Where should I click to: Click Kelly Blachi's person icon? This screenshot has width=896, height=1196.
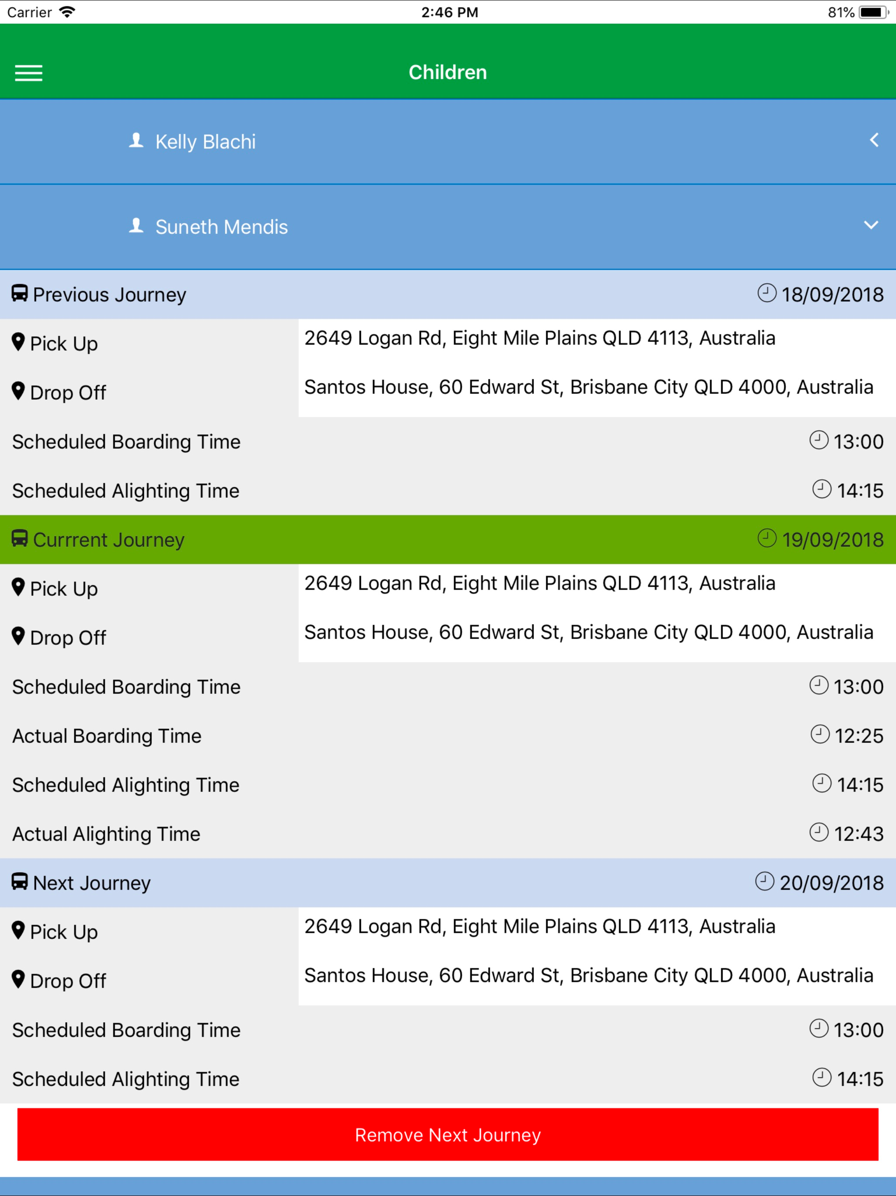pos(136,141)
